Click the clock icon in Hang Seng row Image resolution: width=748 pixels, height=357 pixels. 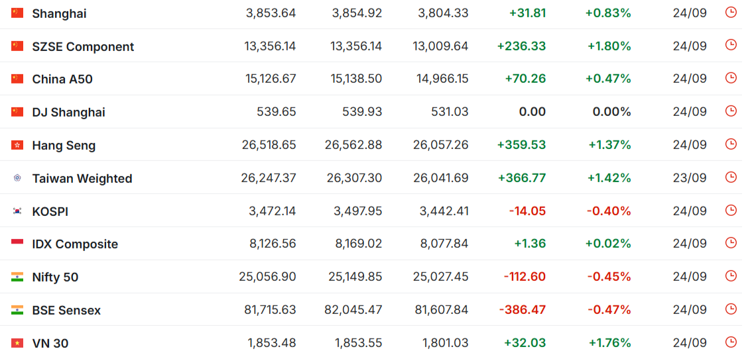coord(730,144)
